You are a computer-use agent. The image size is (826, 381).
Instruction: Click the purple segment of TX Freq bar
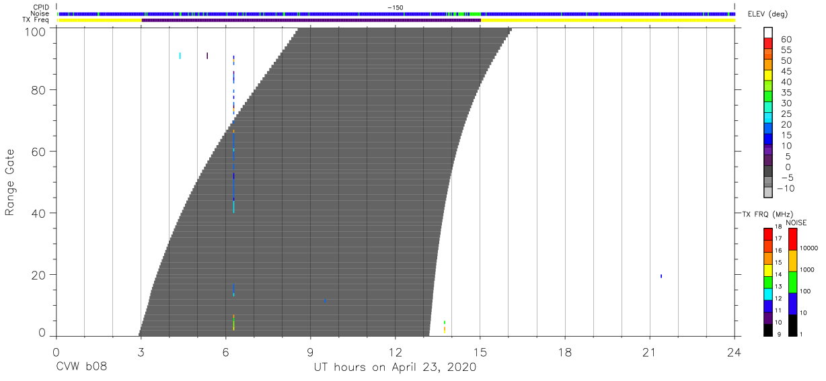point(311,20)
